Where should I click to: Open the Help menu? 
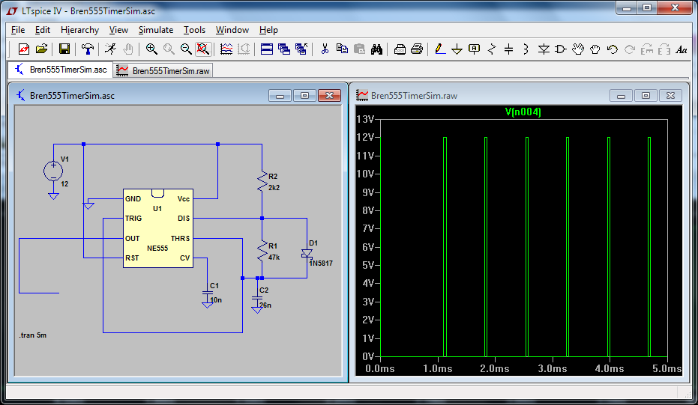pos(268,30)
